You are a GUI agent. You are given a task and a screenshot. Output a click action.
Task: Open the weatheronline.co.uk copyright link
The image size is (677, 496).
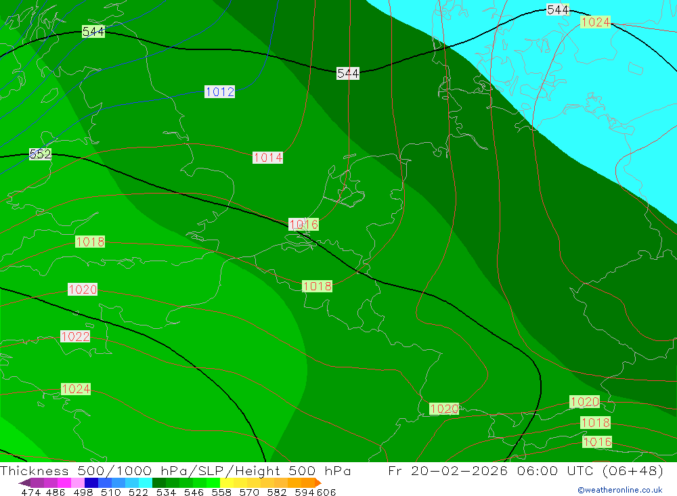pyautogui.click(x=619, y=490)
